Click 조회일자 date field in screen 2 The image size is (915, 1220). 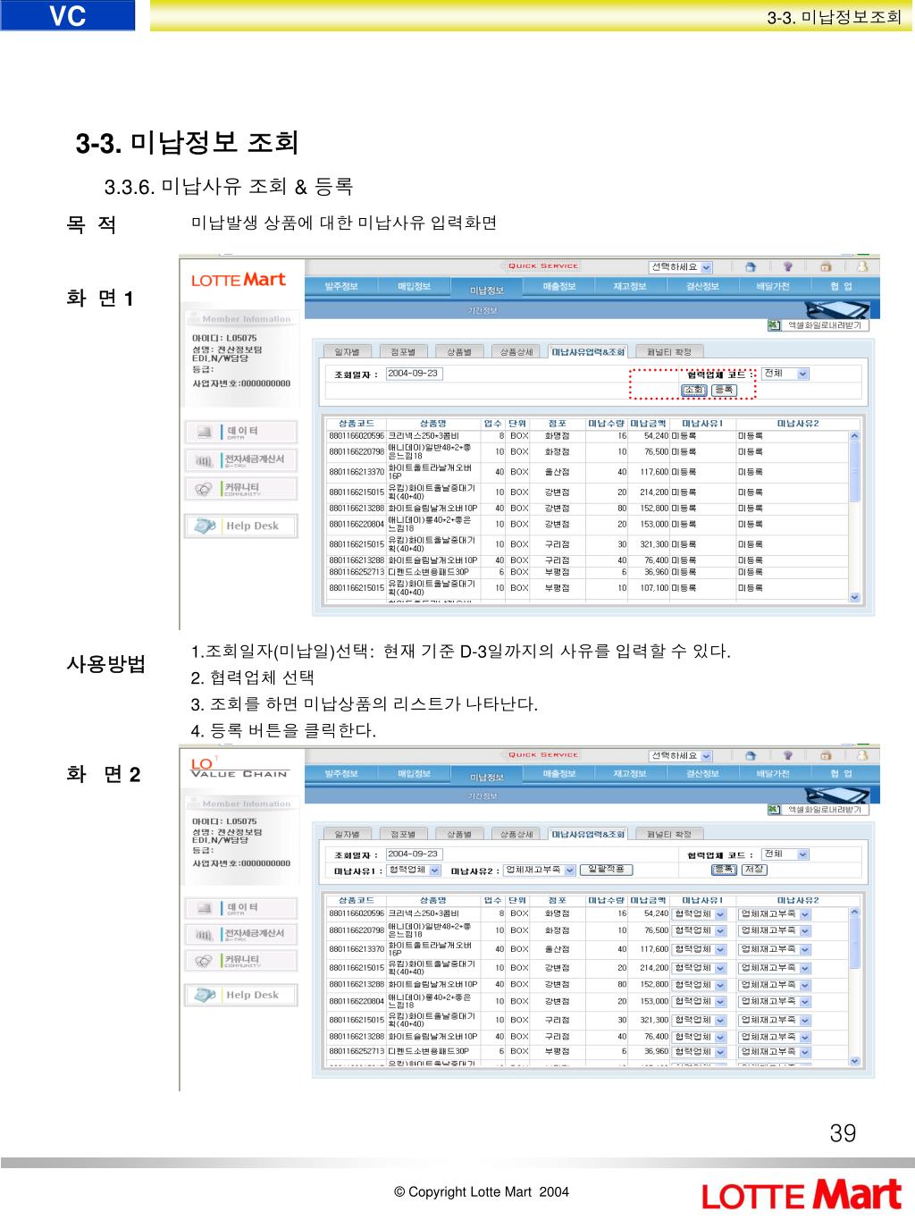click(x=414, y=854)
